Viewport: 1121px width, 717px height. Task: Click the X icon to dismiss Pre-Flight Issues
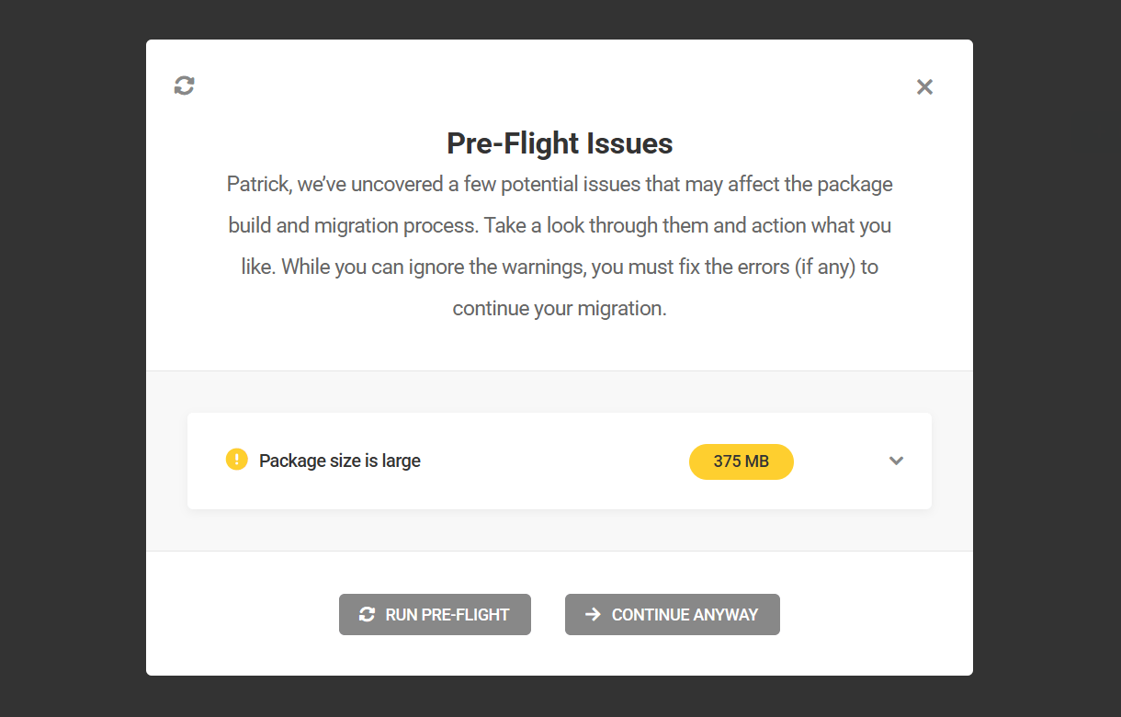pyautogui.click(x=924, y=86)
